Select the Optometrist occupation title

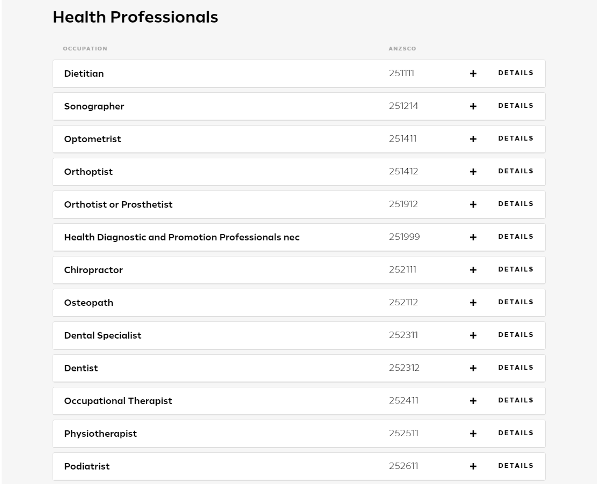92,139
